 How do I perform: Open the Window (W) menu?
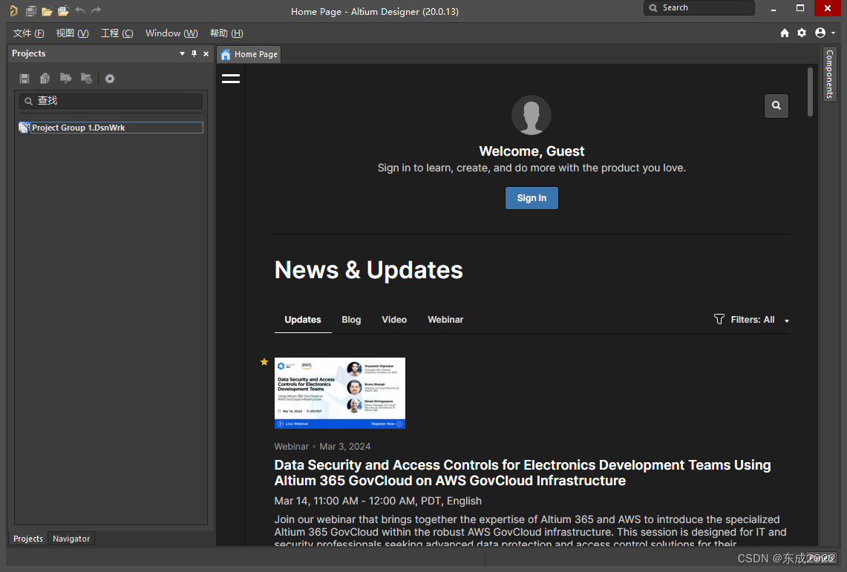click(171, 33)
